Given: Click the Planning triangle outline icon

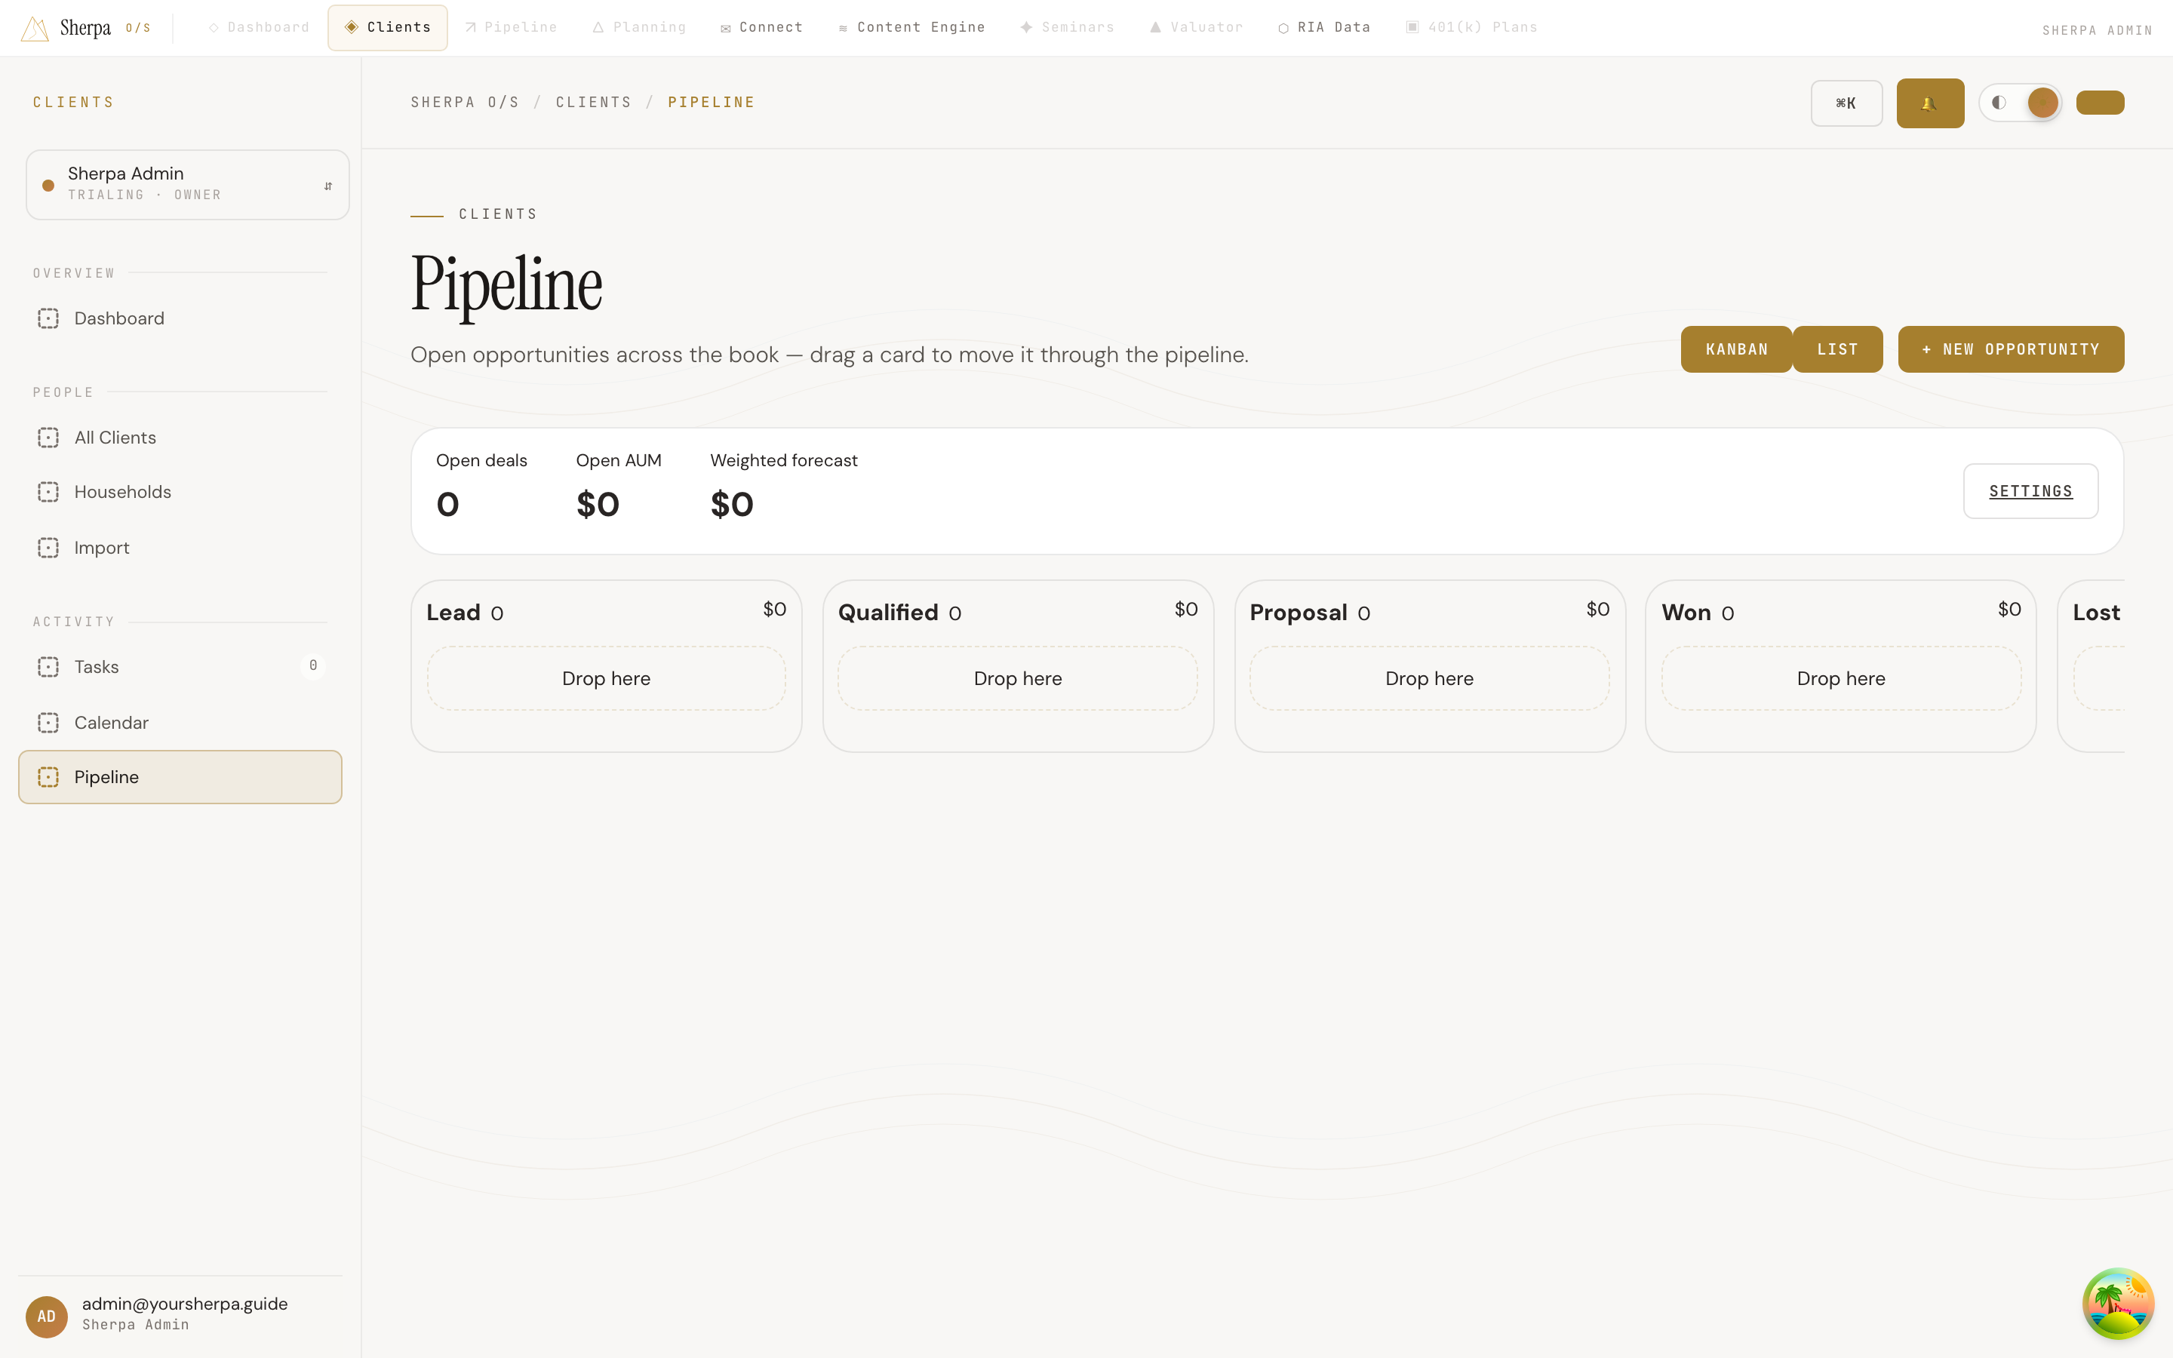Looking at the screenshot, I should pyautogui.click(x=598, y=27).
